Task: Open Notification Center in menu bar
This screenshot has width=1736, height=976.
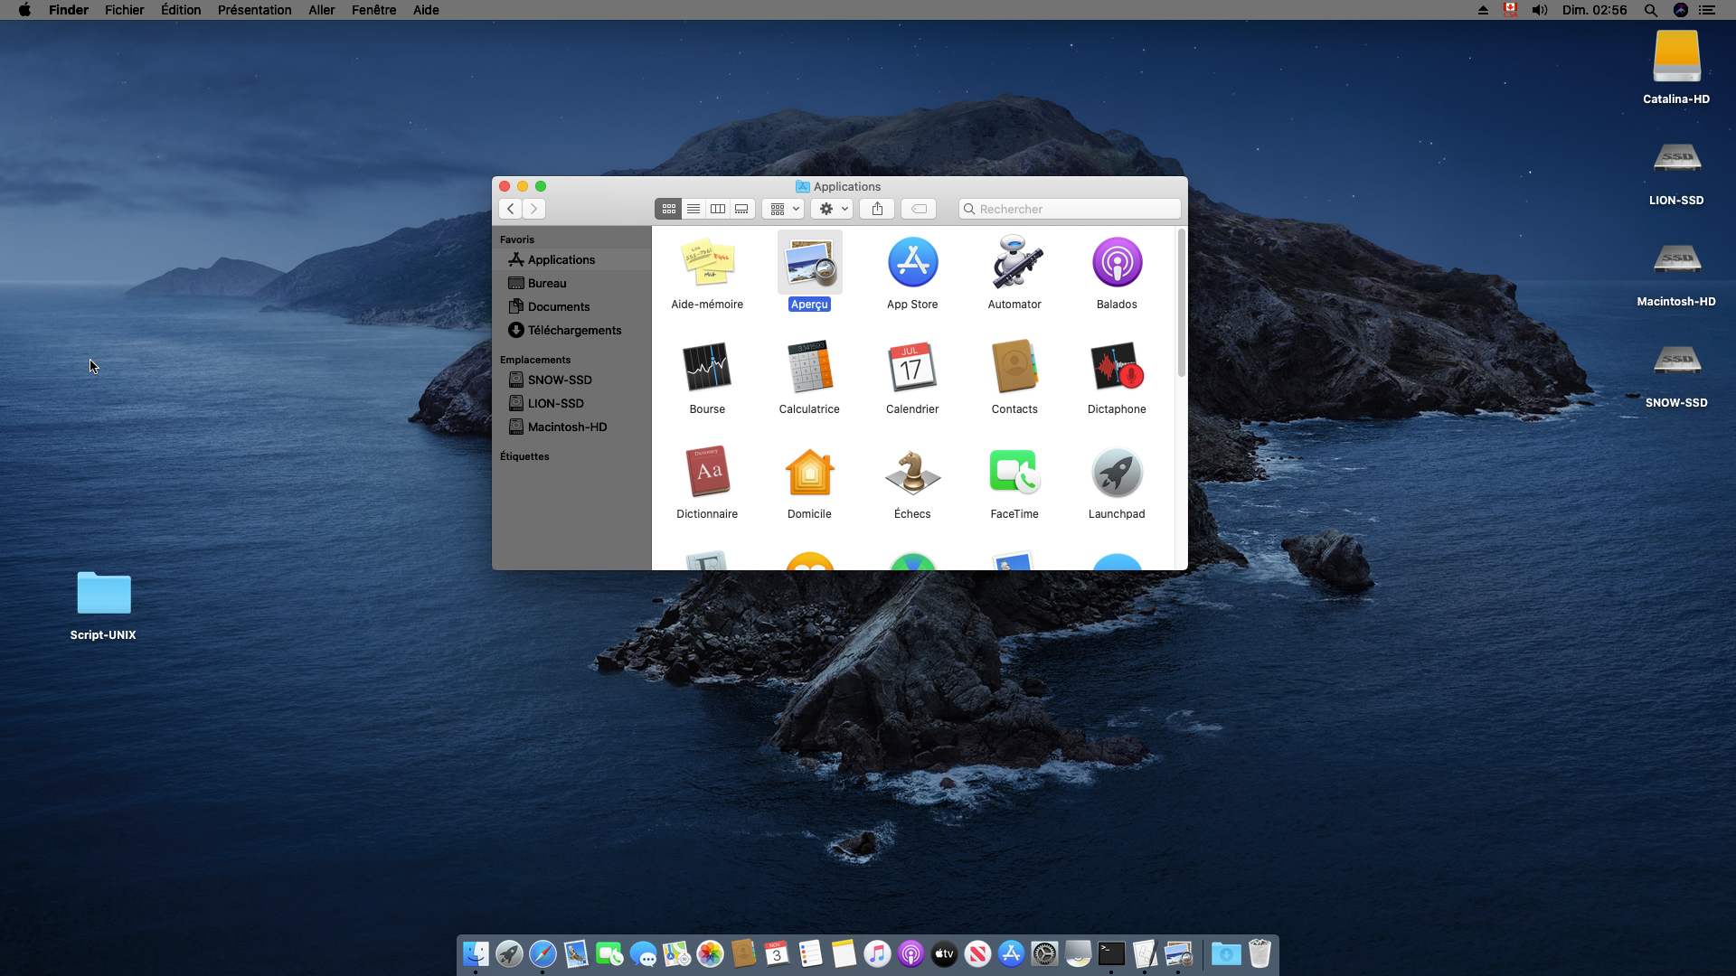Action: [1707, 10]
